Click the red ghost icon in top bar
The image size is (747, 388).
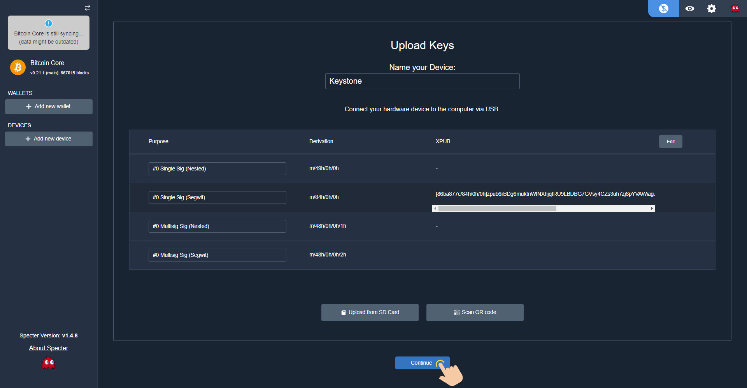click(735, 9)
